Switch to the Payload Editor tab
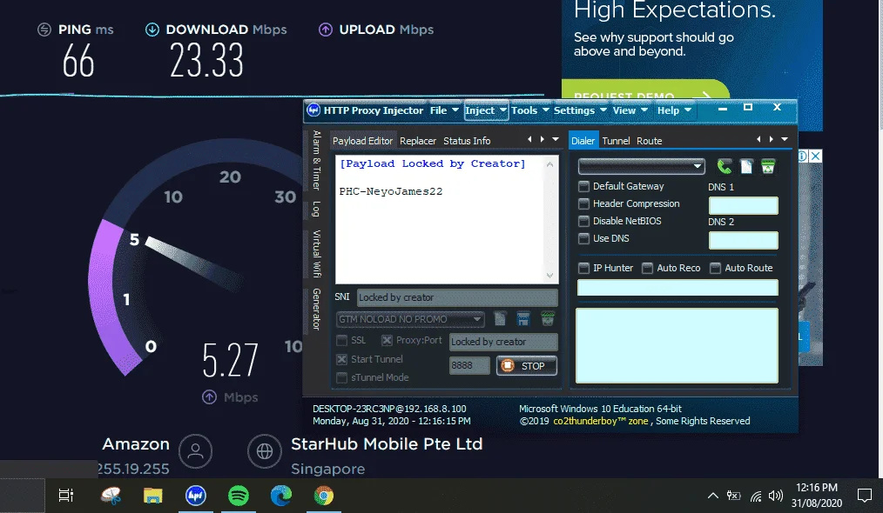The width and height of the screenshot is (883, 513). point(362,141)
